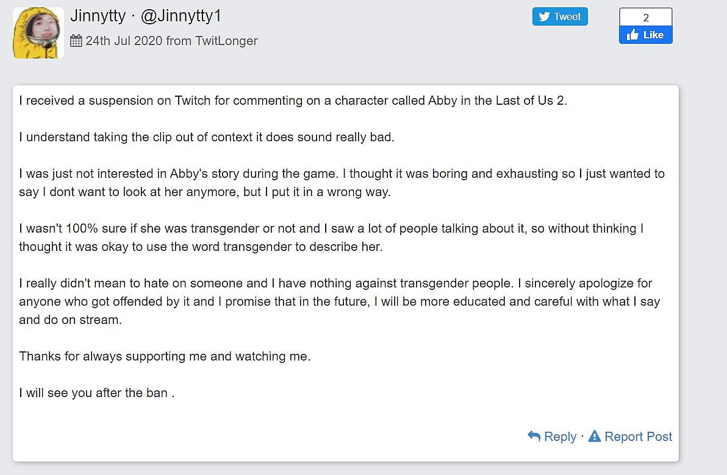
Task: Open the @Jinnytty1 handle
Action: coord(181,16)
